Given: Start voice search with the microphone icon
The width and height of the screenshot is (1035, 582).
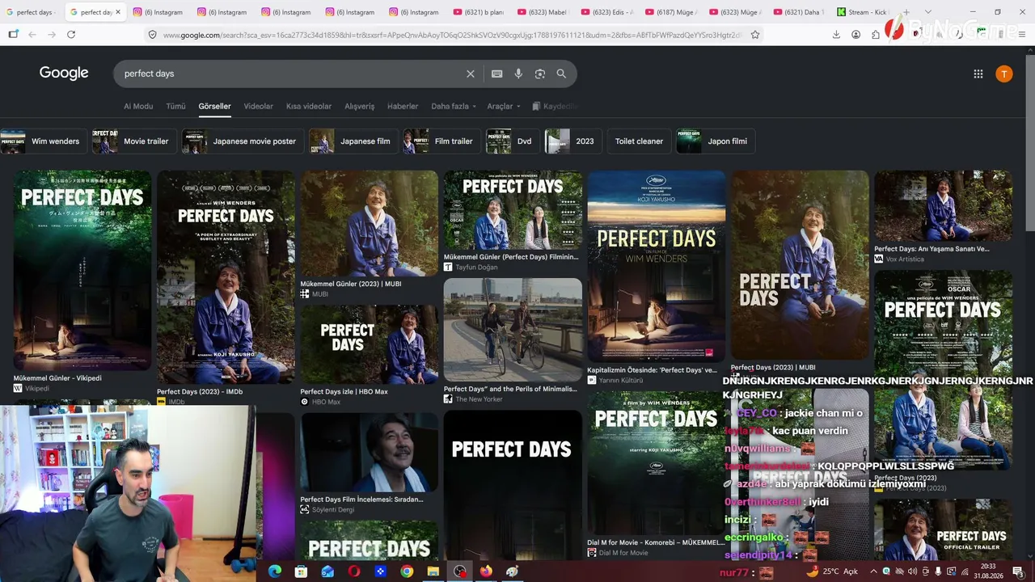Looking at the screenshot, I should click(518, 74).
